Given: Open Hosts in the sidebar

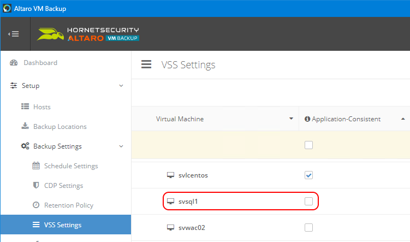Looking at the screenshot, I should [42, 107].
